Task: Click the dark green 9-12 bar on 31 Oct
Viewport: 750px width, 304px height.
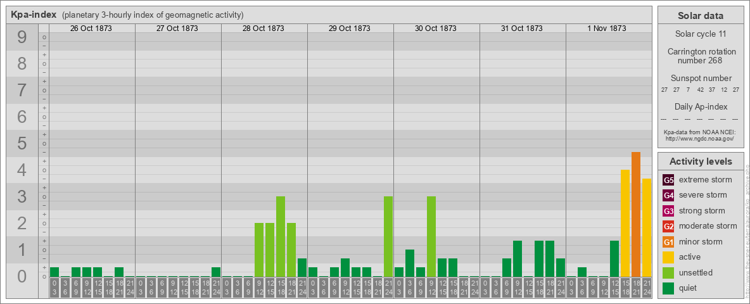Action: tap(518, 259)
